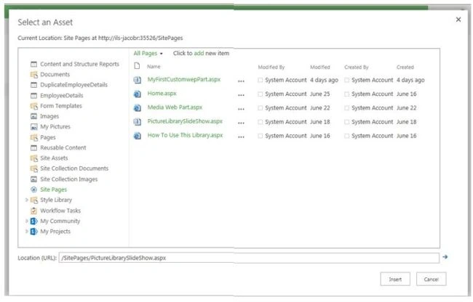
Task: Select the Documents tree item label
Action: point(55,74)
